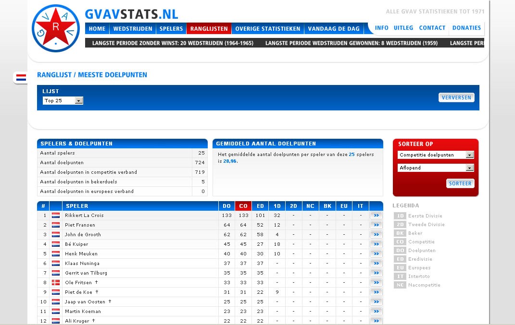Click arrow icon in Henk Meuken row

(376, 254)
